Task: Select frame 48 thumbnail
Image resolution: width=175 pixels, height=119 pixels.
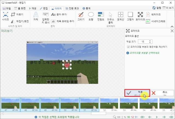Action: pos(30,105)
